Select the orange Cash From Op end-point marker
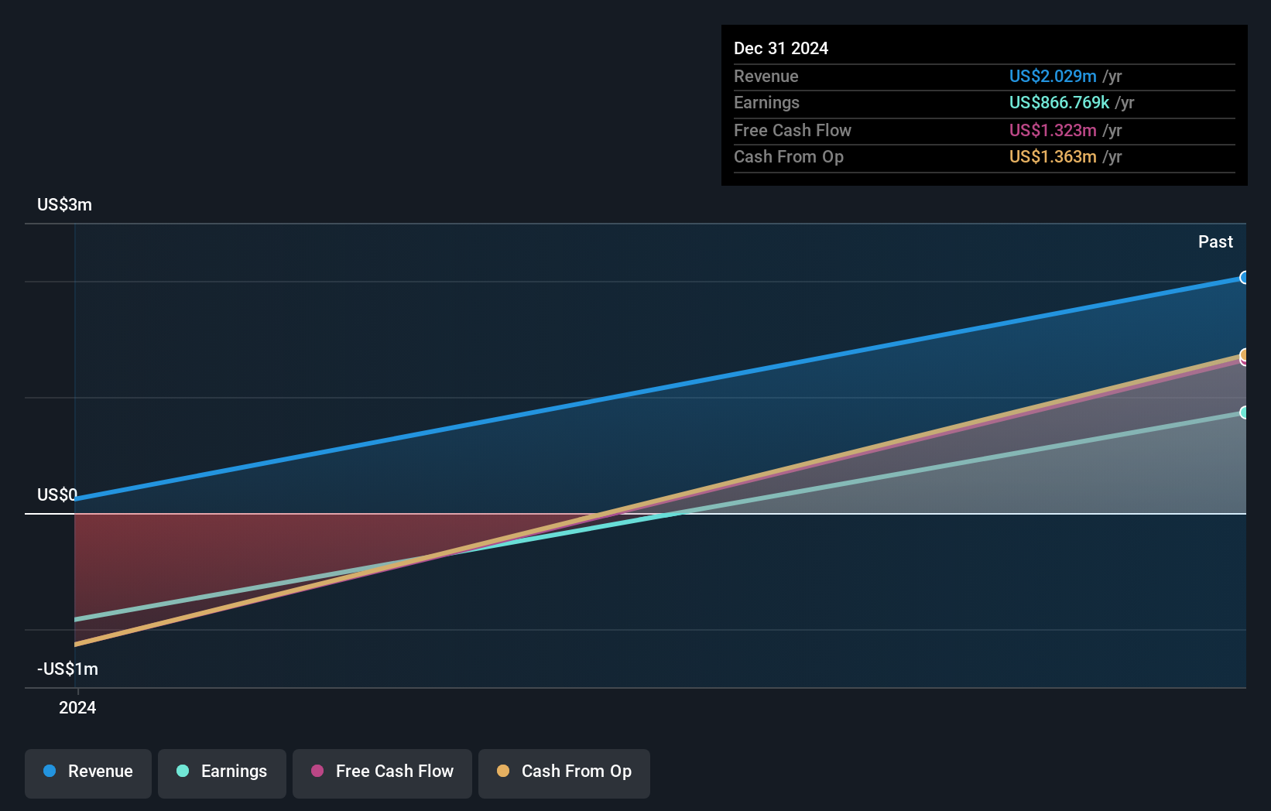Image resolution: width=1271 pixels, height=811 pixels. 1244,354
